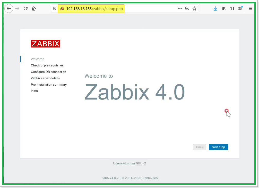
Task: Save page to Pocket
Action: point(187,8)
